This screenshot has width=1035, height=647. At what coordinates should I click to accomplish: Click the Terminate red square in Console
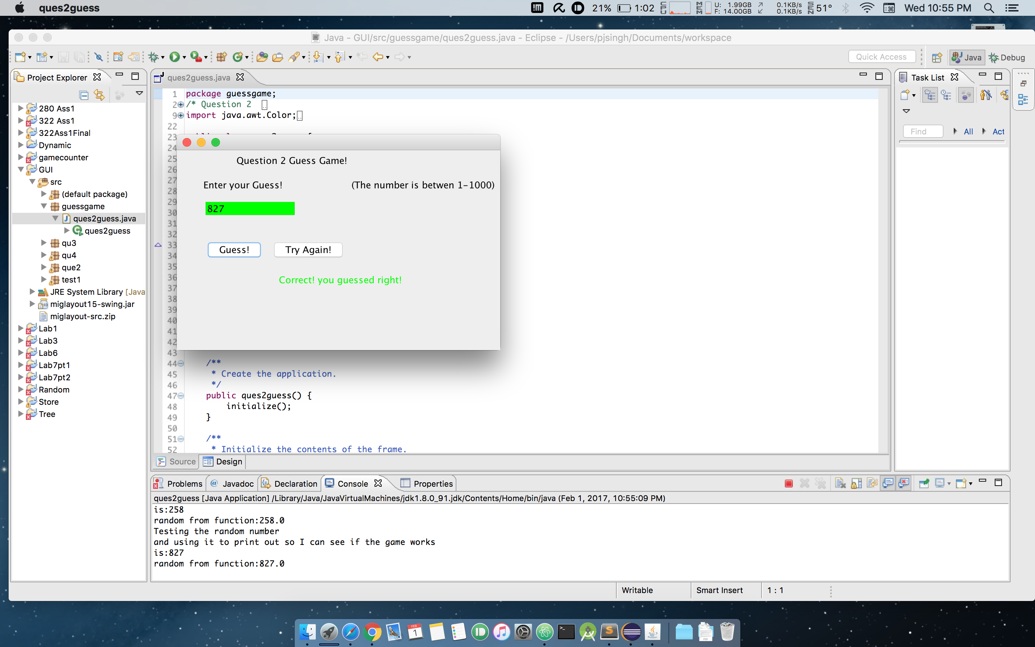(789, 483)
